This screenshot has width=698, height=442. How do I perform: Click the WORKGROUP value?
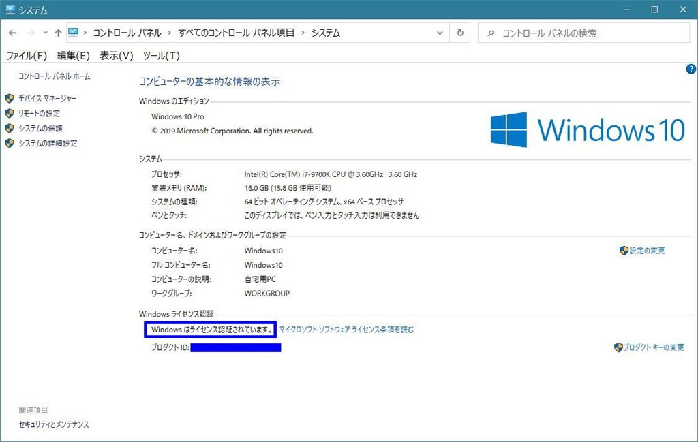pyautogui.click(x=267, y=294)
